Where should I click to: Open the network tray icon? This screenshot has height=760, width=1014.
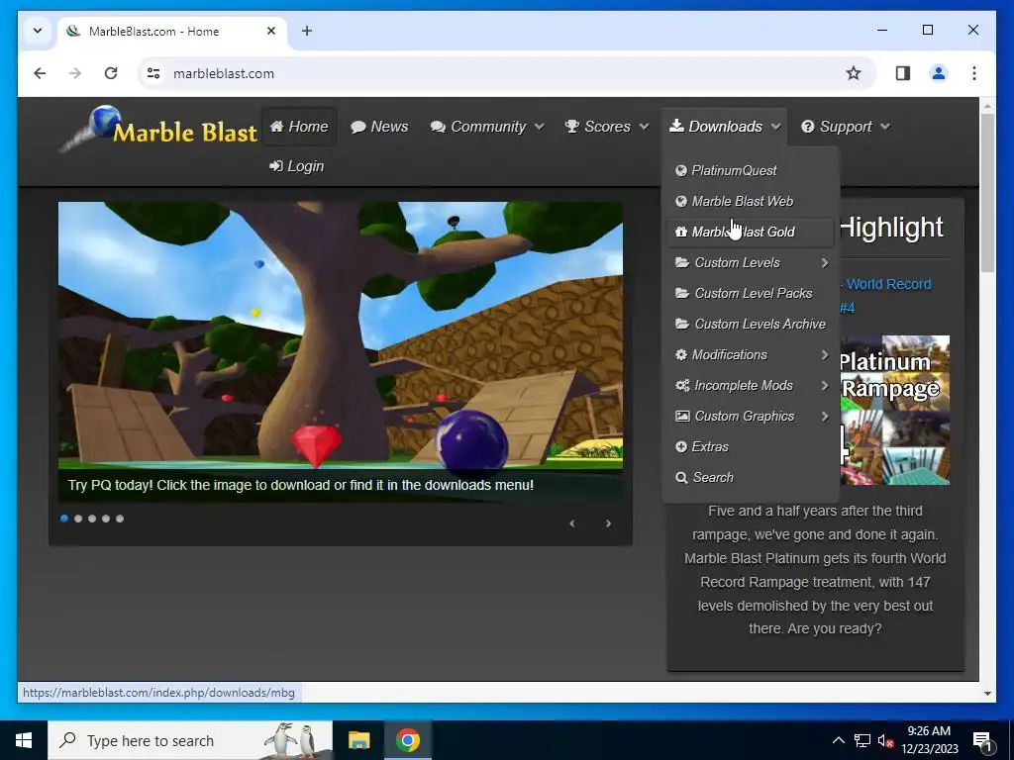click(862, 740)
